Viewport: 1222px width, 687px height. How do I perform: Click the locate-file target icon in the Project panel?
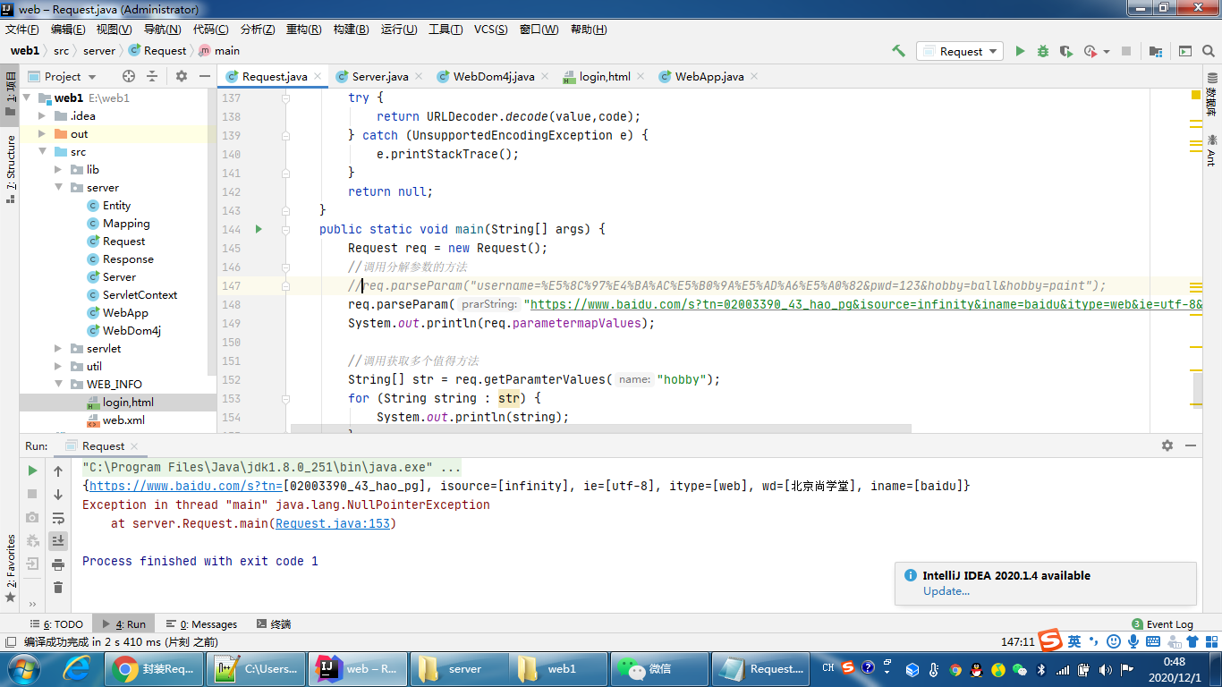pos(129,76)
